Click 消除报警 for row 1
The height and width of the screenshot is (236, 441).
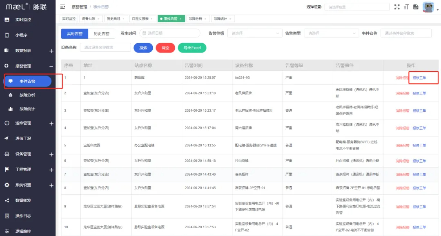[403, 78]
